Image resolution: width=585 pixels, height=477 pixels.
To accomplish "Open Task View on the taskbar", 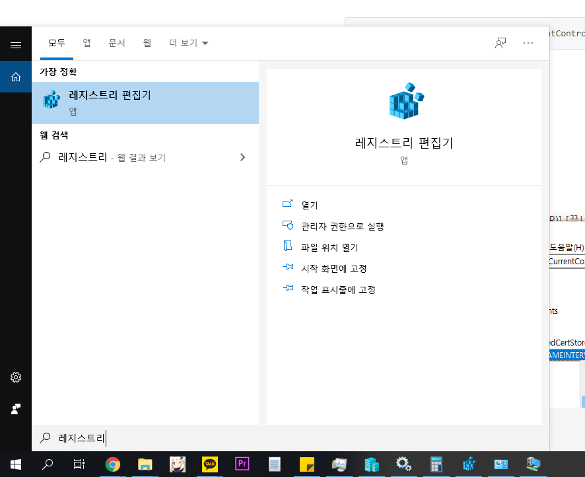I will (x=79, y=464).
